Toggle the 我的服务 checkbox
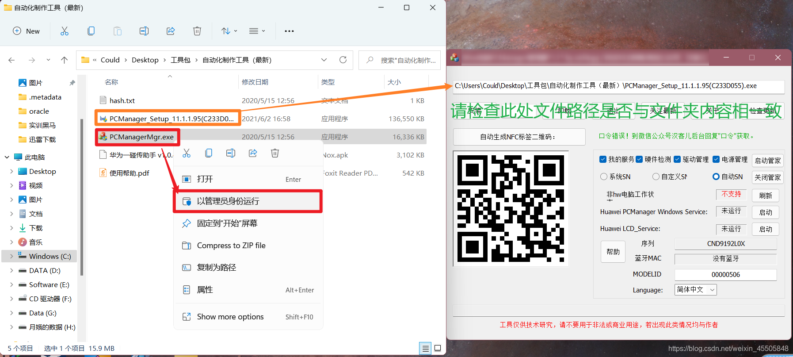The image size is (793, 357). [603, 159]
